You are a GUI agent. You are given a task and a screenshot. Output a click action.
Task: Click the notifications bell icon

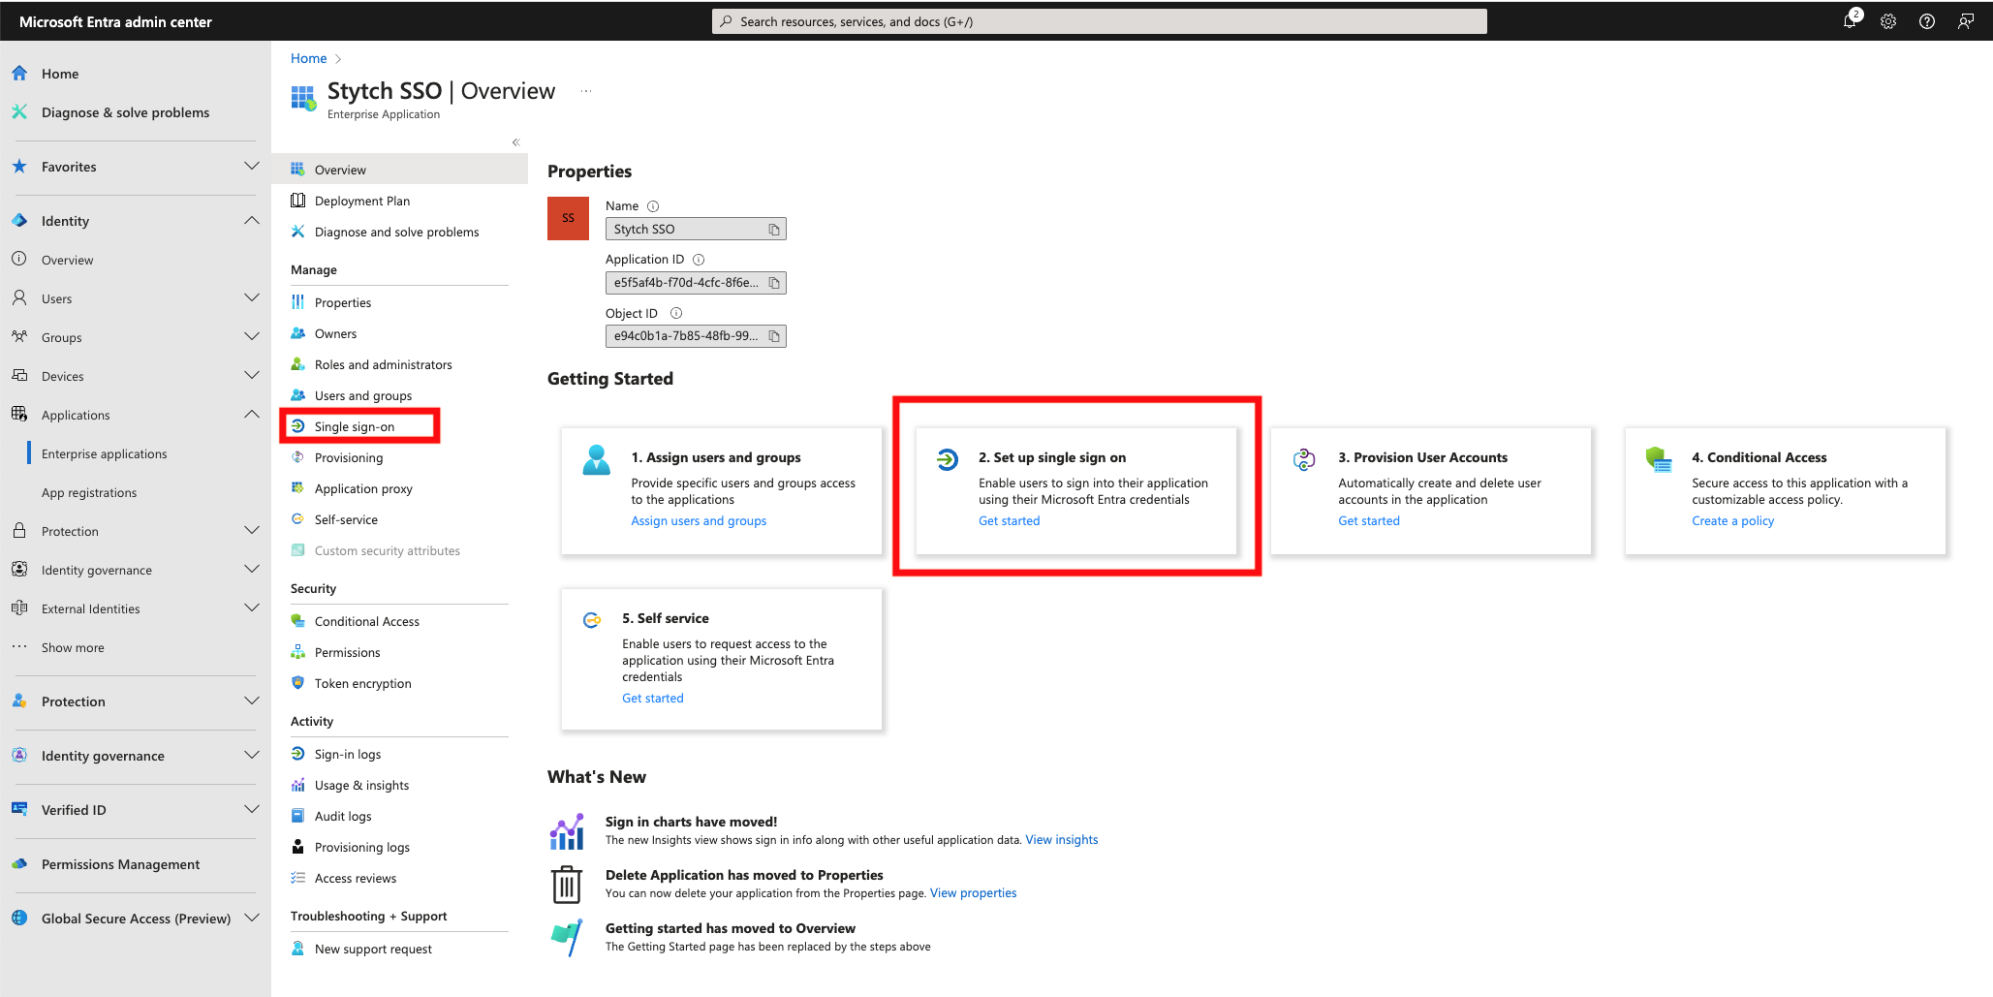pos(1850,21)
